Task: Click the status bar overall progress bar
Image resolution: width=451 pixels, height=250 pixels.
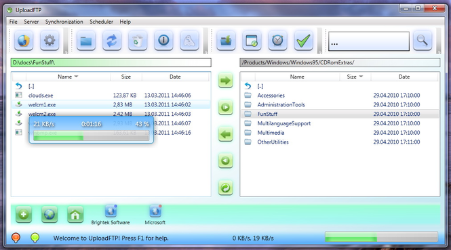Action: [x=381, y=237]
